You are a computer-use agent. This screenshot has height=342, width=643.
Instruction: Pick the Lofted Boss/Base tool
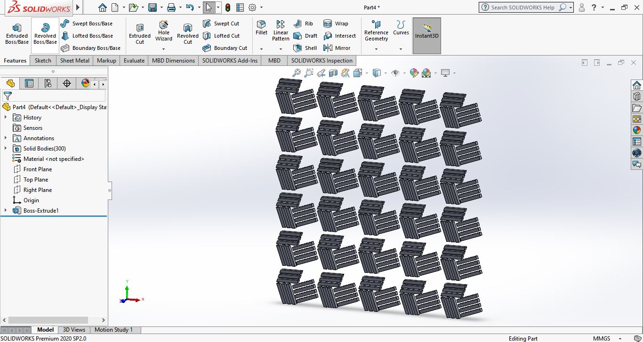[87, 36]
